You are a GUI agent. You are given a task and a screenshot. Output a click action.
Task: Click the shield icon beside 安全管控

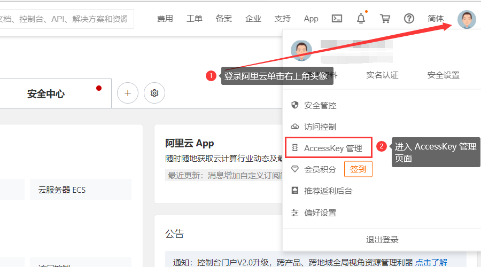click(x=295, y=105)
